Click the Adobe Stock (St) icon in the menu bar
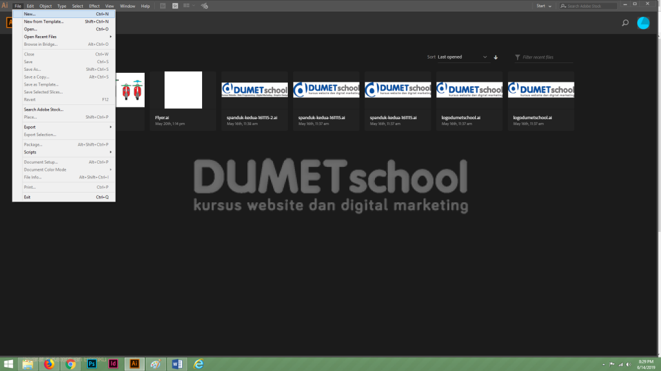The height and width of the screenshot is (371, 661). [x=175, y=6]
